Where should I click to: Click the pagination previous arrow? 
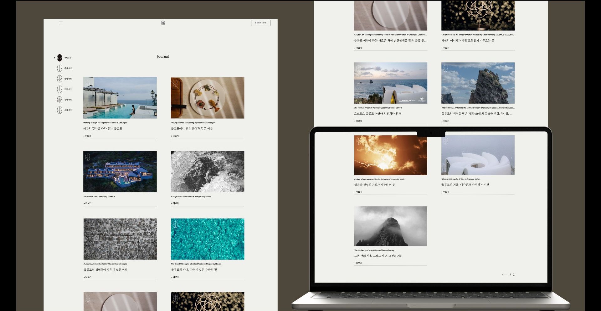coord(504,274)
